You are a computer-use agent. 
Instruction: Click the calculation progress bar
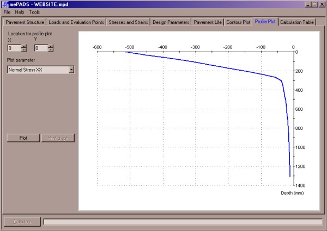[183, 222]
